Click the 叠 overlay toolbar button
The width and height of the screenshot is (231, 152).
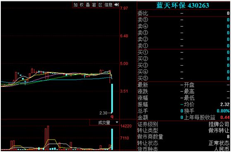point(88,5)
